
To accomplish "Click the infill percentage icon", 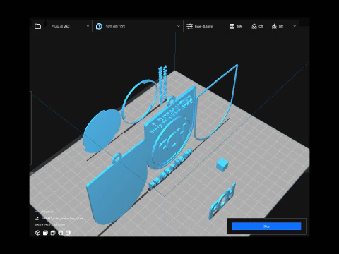I will 232,26.
